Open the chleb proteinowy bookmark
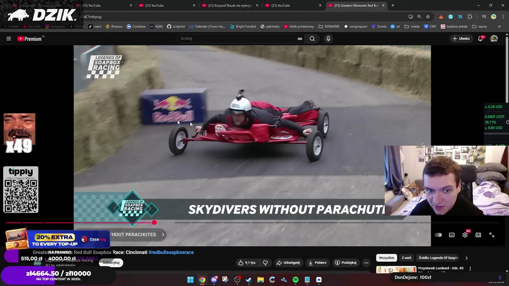 [x=299, y=27]
